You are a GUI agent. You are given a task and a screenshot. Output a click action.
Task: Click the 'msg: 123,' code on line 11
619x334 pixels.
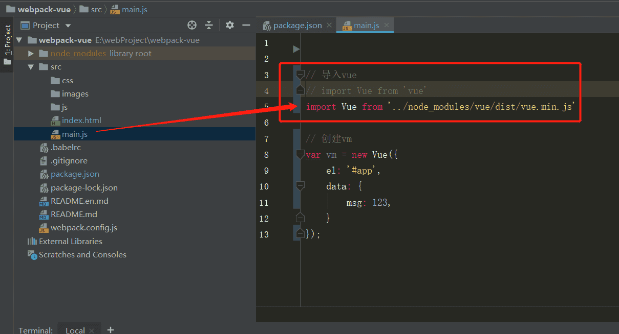369,202
